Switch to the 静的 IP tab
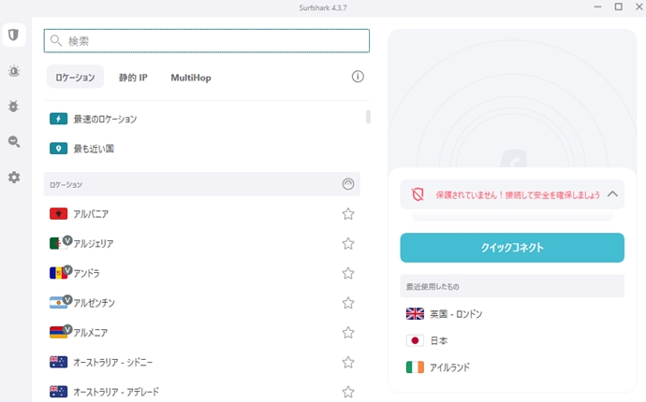Screen dimensions: 646x402 point(133,78)
